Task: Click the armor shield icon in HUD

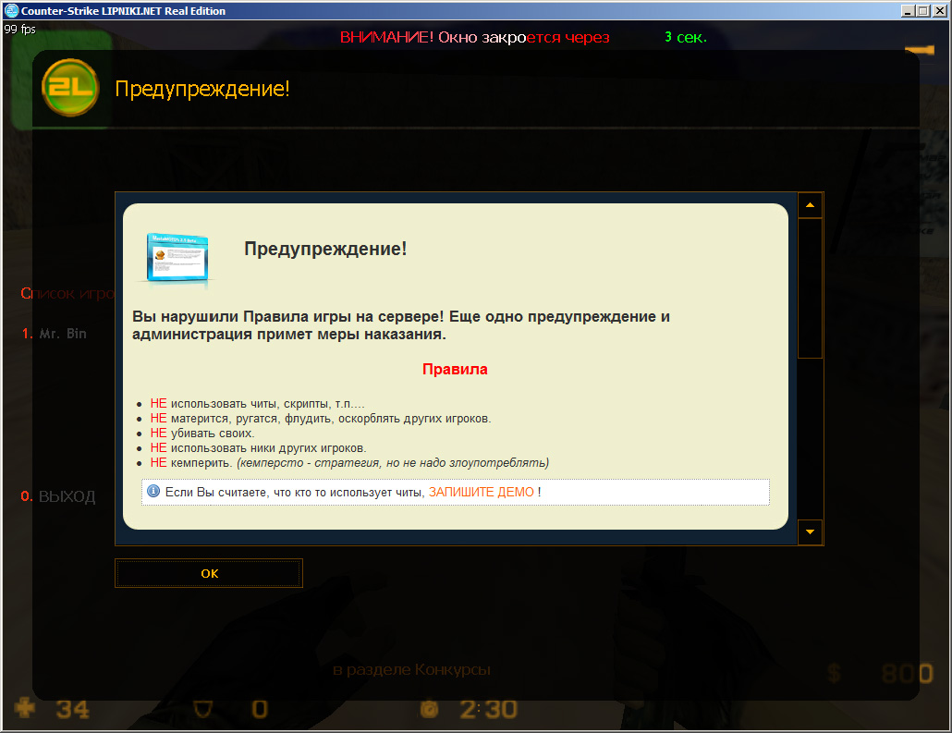Action: [202, 709]
